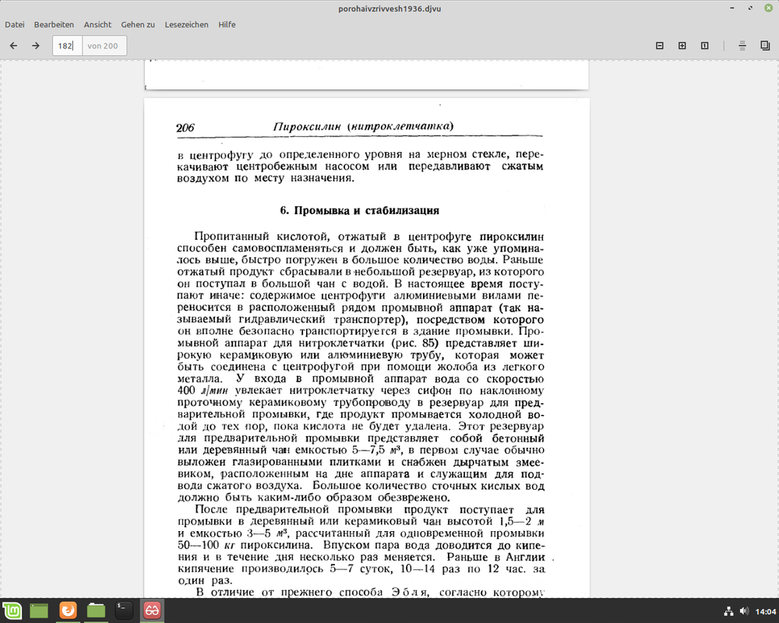
Task: Go to next page with forward arrow
Action: tap(36, 46)
